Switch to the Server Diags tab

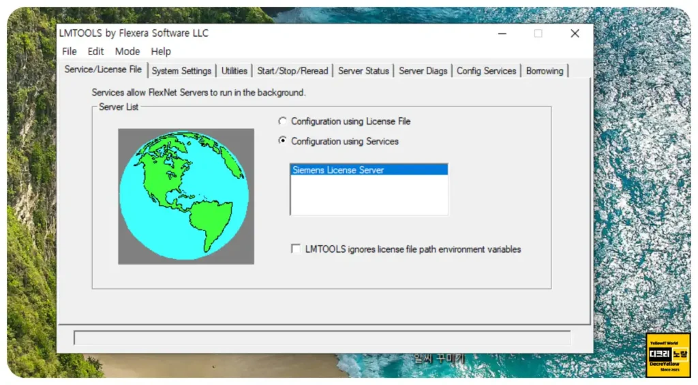423,71
